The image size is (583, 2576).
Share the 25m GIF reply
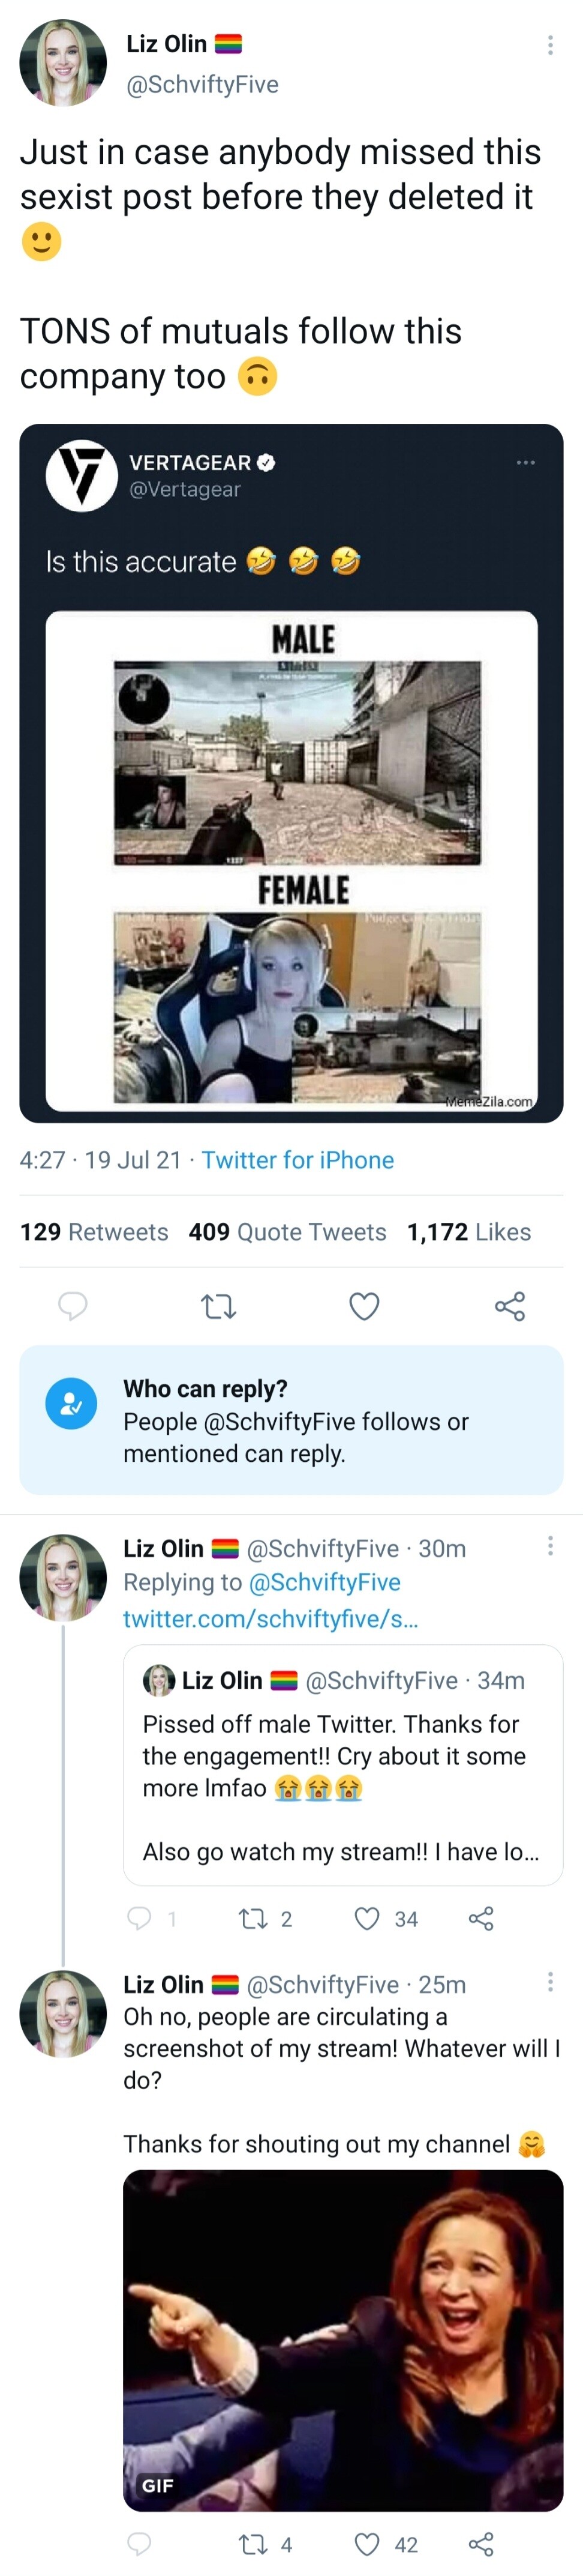tap(481, 2545)
